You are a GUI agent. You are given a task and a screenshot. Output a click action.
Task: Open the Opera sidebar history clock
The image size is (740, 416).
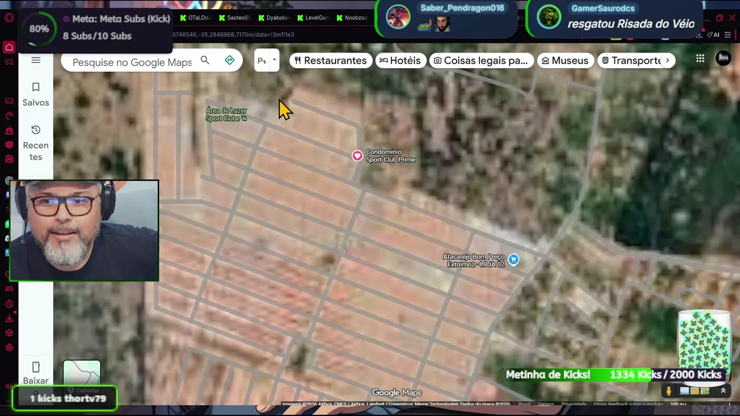[9, 304]
